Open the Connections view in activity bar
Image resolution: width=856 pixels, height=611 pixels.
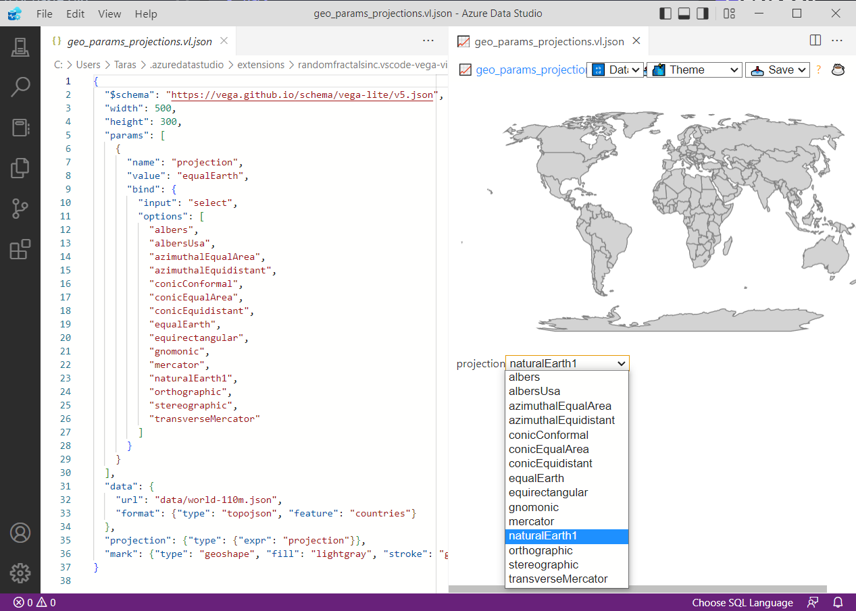click(x=20, y=47)
